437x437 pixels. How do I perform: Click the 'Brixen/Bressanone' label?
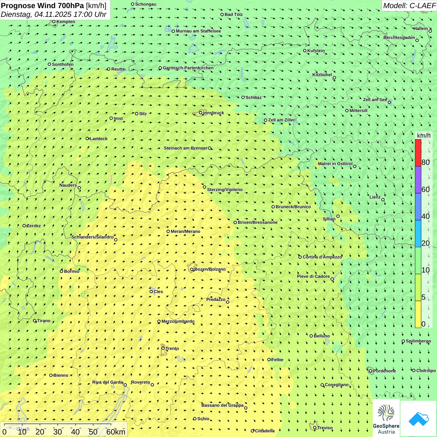pos(258,222)
